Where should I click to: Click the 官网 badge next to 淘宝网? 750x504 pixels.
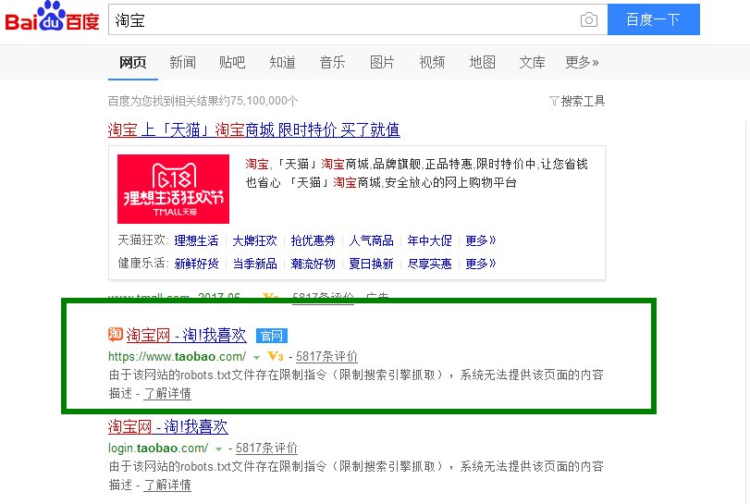tap(272, 336)
